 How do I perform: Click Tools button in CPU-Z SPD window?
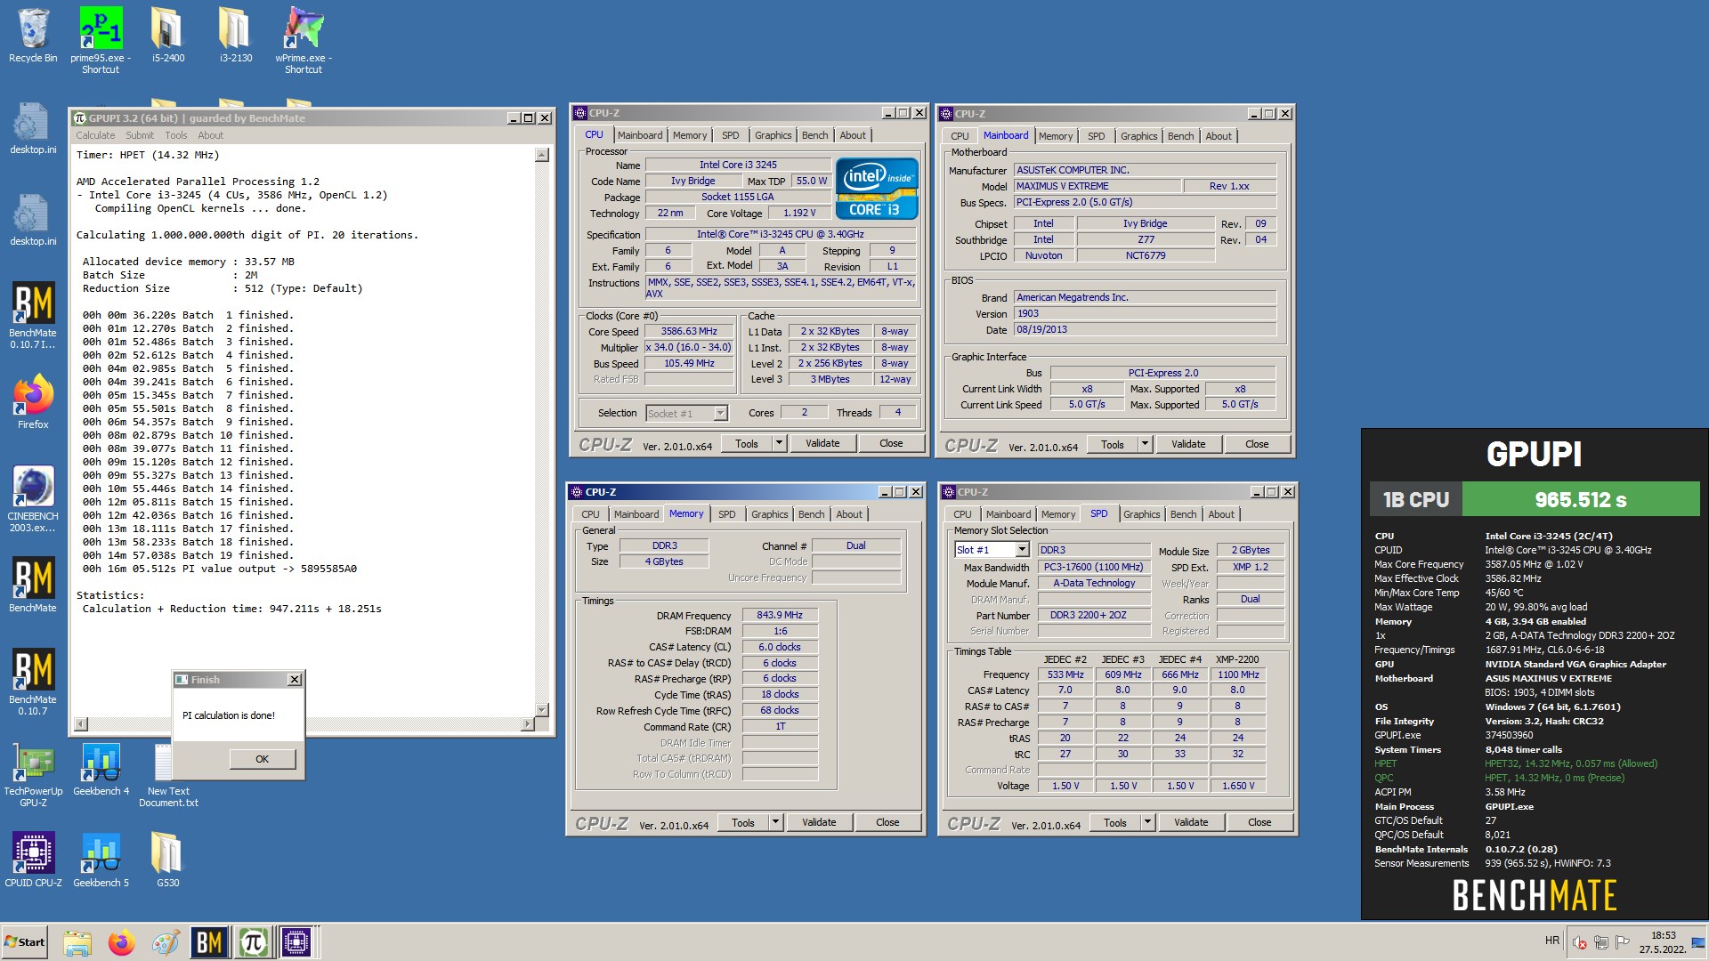coord(1115,823)
